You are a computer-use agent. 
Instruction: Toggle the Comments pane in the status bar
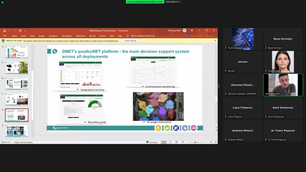(152, 142)
